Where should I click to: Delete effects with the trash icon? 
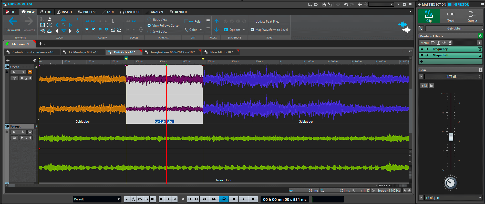tap(450, 43)
